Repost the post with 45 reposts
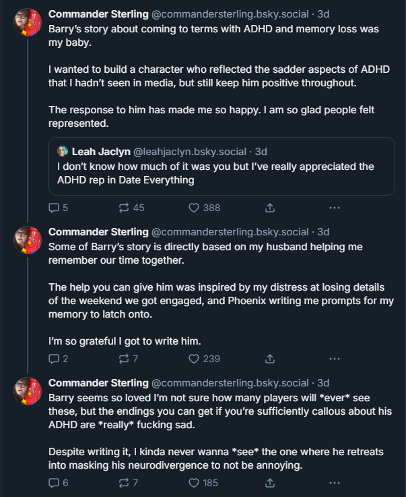 [x=131, y=208]
